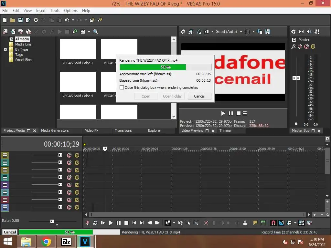Switch to the Media Generators tab
This screenshot has width=331, height=248.
55,130
